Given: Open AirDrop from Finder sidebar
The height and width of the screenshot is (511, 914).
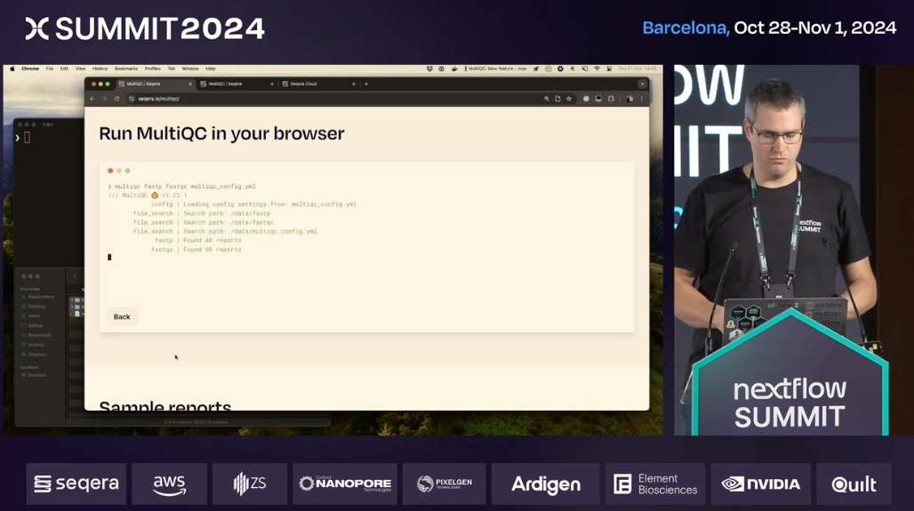Looking at the screenshot, I should (x=36, y=345).
